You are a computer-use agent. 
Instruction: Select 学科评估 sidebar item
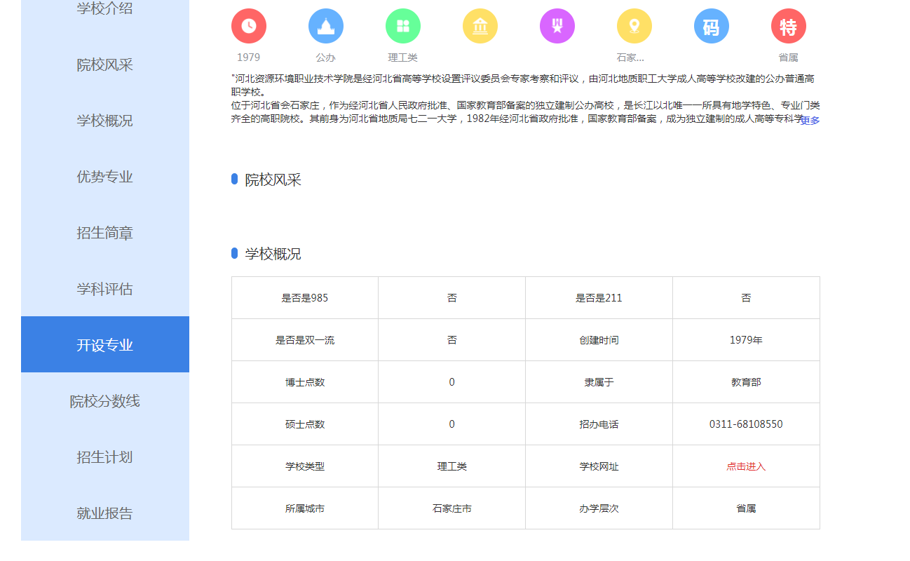pos(105,289)
